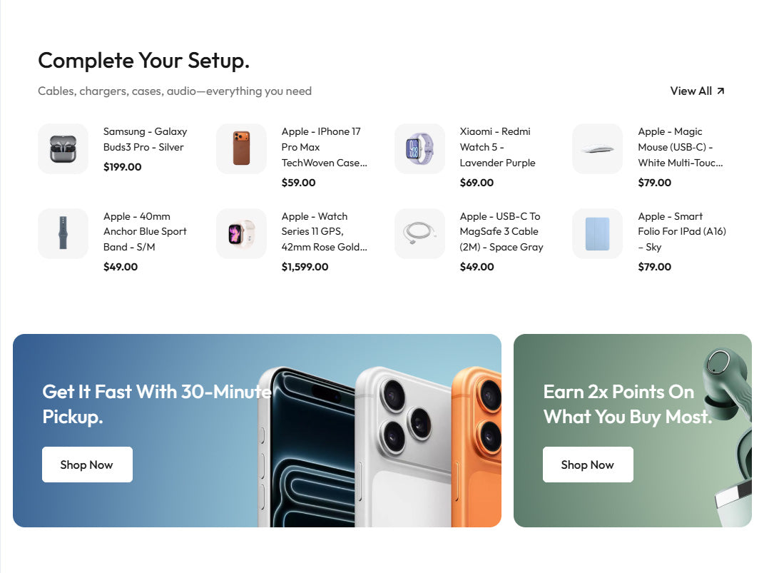Click the Smart Folio for iPad (A16) title
764x573 pixels.
click(x=681, y=231)
